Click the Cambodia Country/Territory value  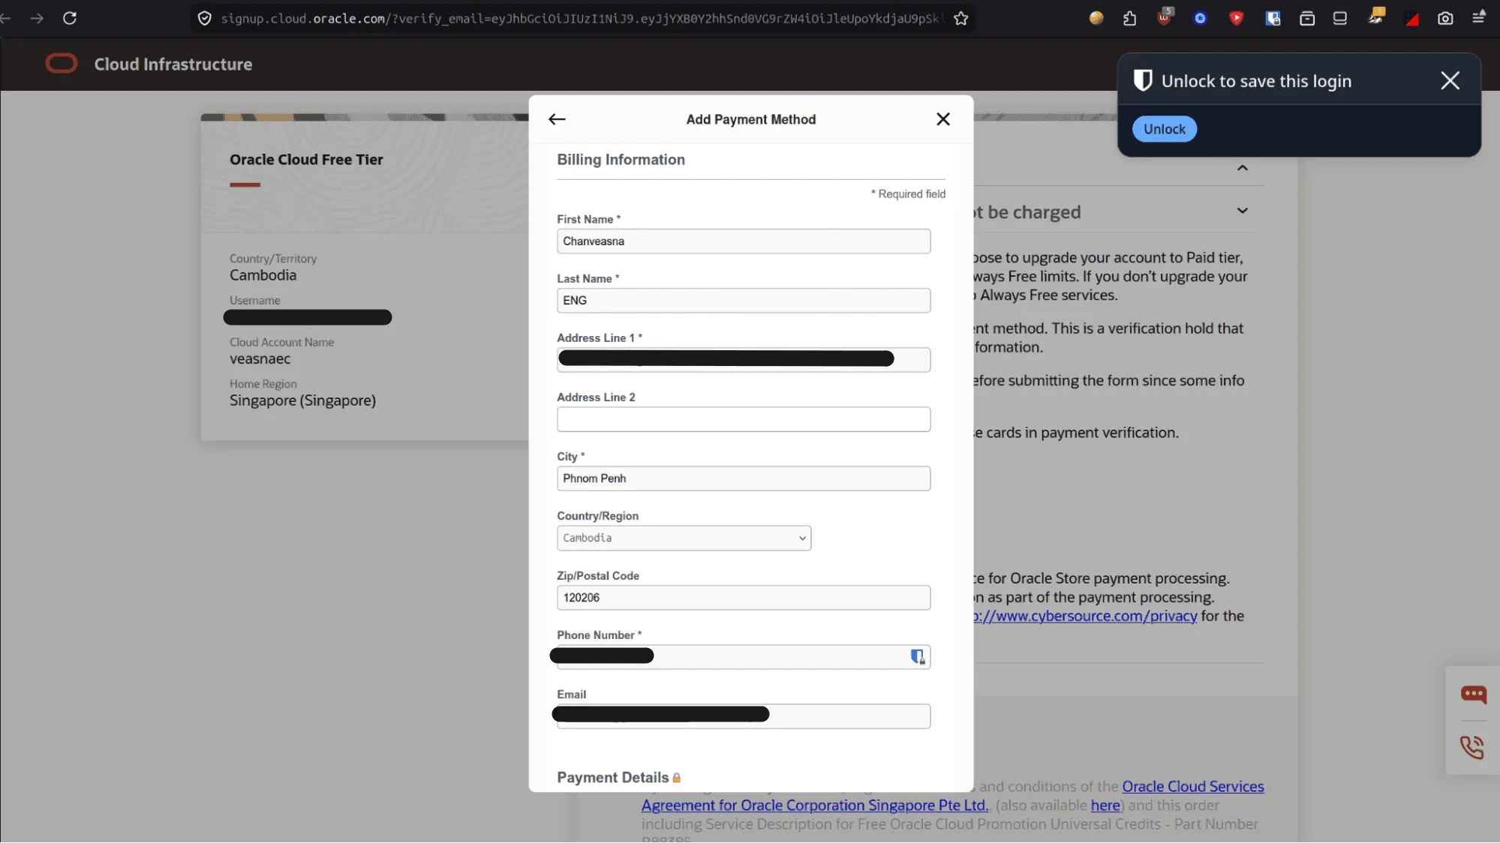(x=263, y=275)
